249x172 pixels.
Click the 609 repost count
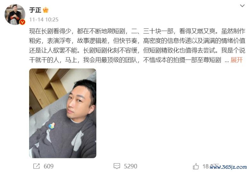pos(48,166)
